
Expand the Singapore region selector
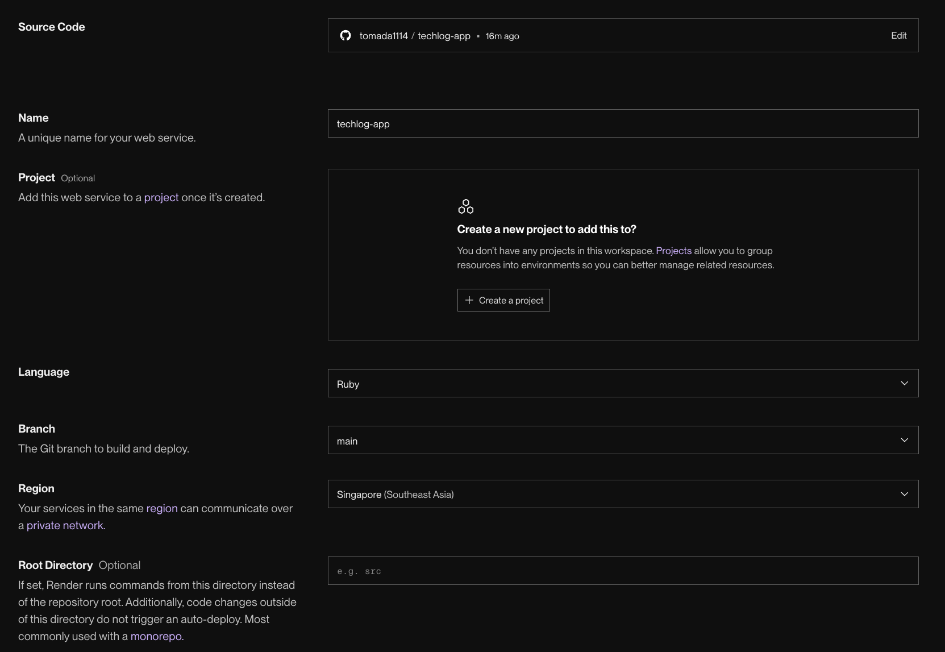point(623,494)
